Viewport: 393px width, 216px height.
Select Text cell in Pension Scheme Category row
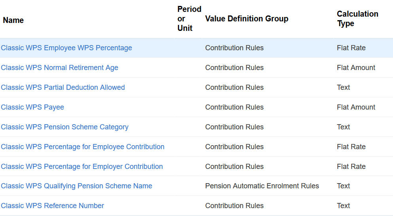pyautogui.click(x=343, y=127)
